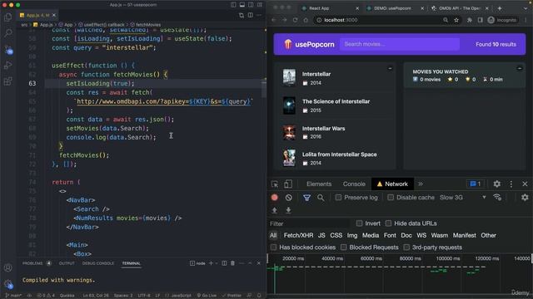Select the Interstellar Wars movie poster
The height and width of the screenshot is (299, 533).
pos(289,132)
